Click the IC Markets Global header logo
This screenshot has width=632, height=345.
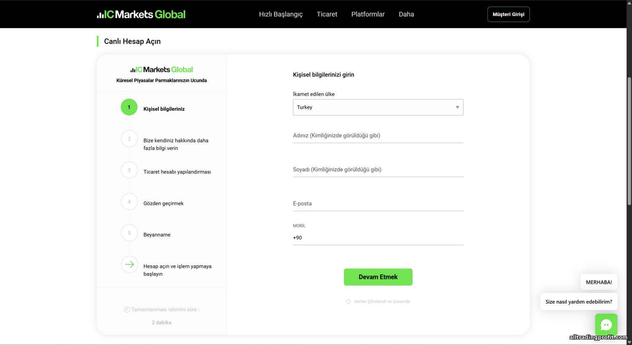click(x=141, y=14)
